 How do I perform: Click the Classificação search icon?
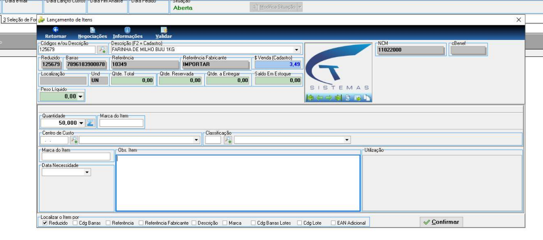pyautogui.click(x=228, y=140)
